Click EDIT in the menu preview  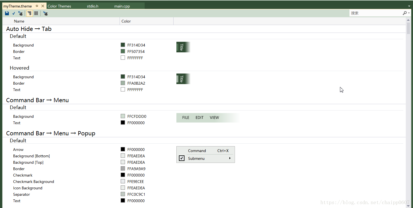(x=200, y=118)
